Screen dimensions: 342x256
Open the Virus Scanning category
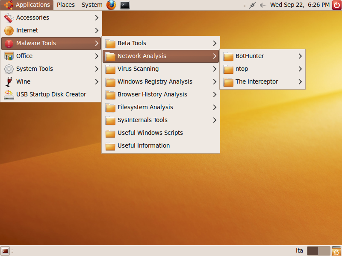(x=161, y=69)
